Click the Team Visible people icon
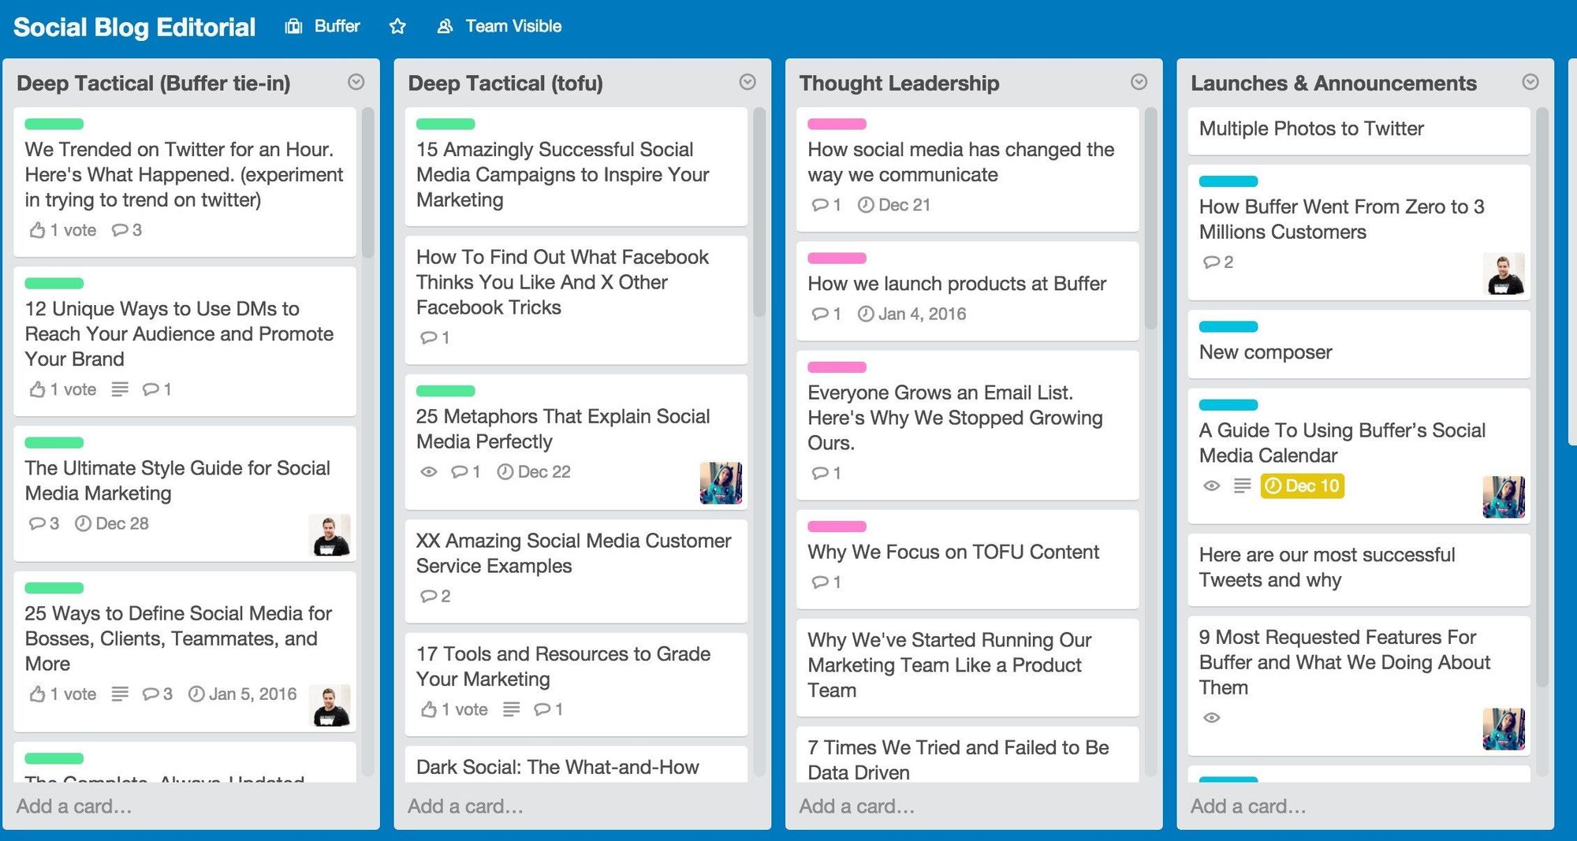Screen dimensions: 1577x841 click(444, 25)
